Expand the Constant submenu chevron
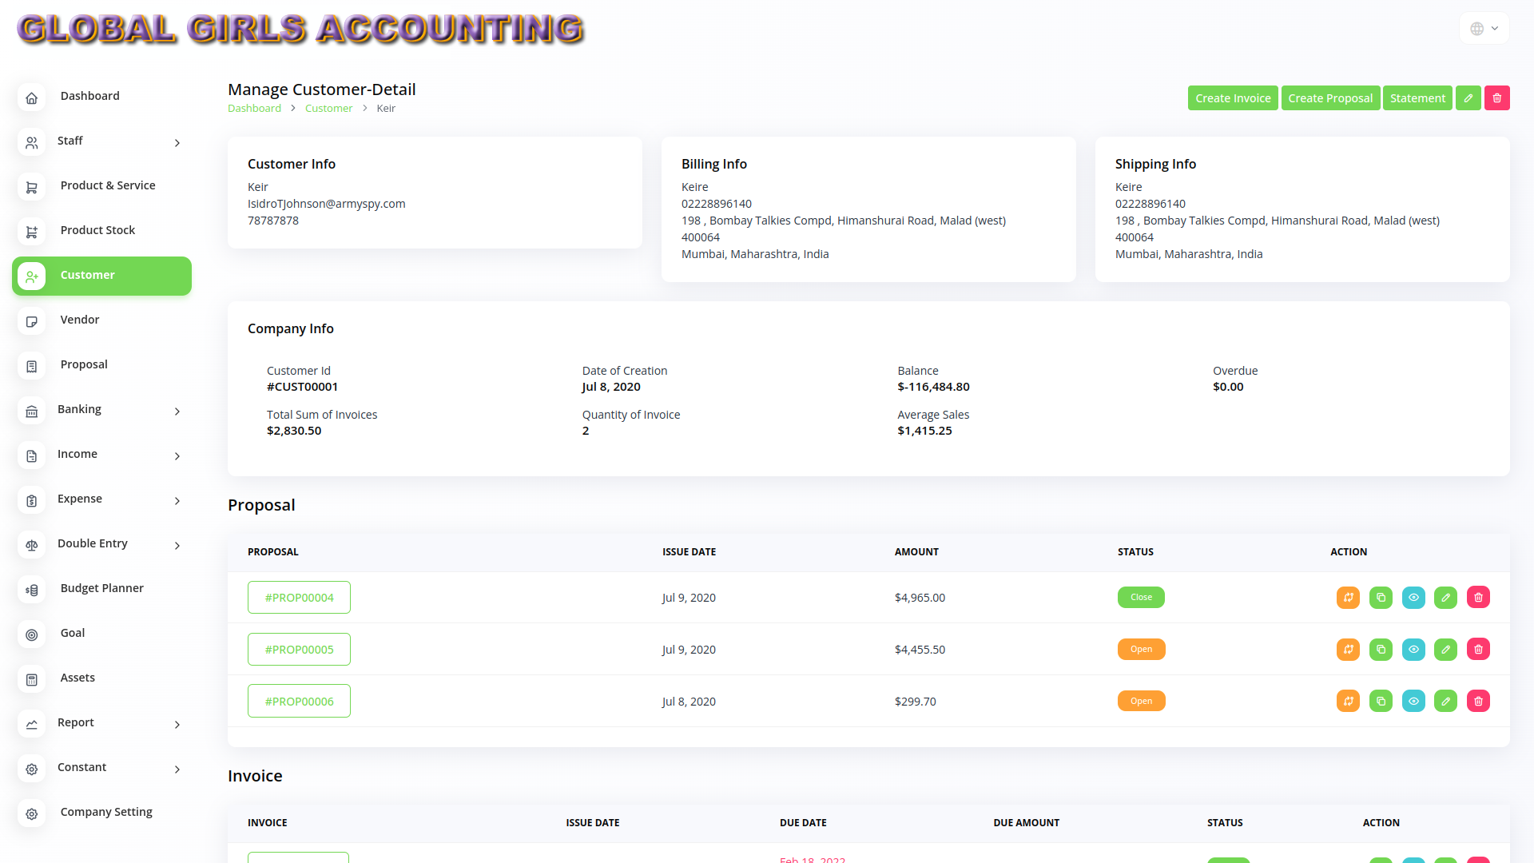This screenshot has height=863, width=1534. pos(177,770)
